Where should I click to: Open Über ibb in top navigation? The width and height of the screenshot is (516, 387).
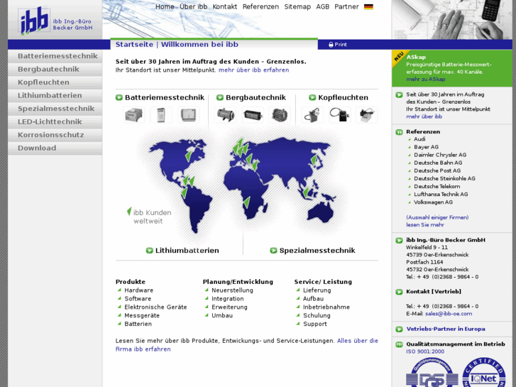[194, 6]
